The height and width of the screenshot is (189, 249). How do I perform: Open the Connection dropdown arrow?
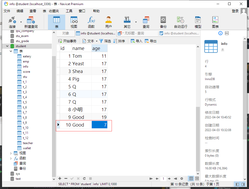point(21,22)
